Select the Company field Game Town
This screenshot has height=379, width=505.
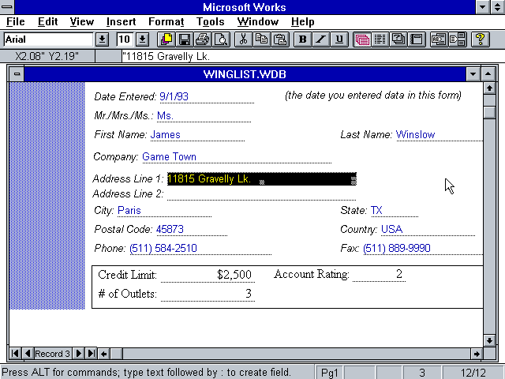[x=237, y=157]
